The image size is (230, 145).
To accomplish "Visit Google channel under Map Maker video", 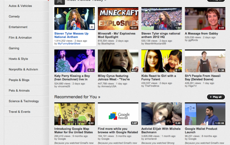I will pos(62,139).
